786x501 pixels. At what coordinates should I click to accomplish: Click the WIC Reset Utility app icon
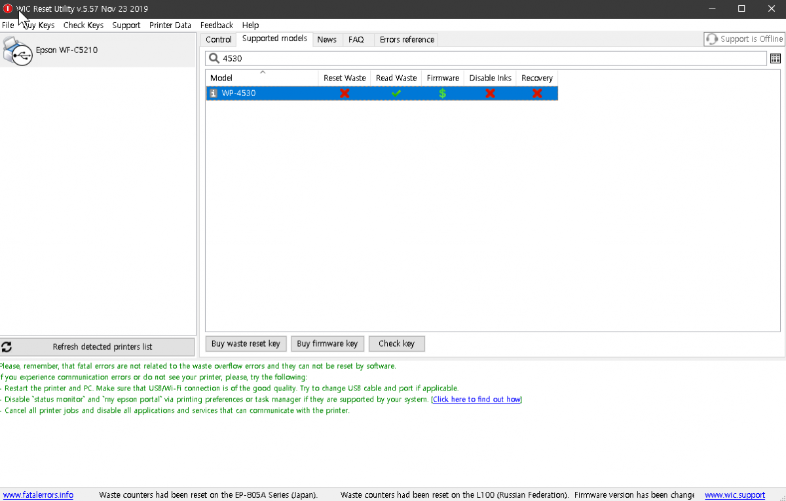[x=8, y=9]
